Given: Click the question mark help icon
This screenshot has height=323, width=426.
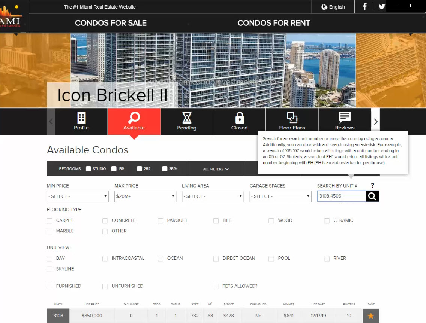Looking at the screenshot, I should pyautogui.click(x=372, y=185).
